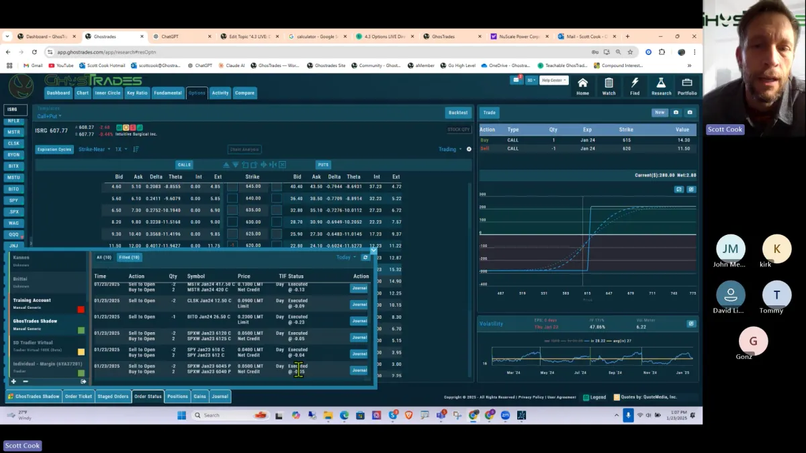Viewport: 806px width, 453px height.
Task: Open the mail notifications icon
Action: [517, 80]
